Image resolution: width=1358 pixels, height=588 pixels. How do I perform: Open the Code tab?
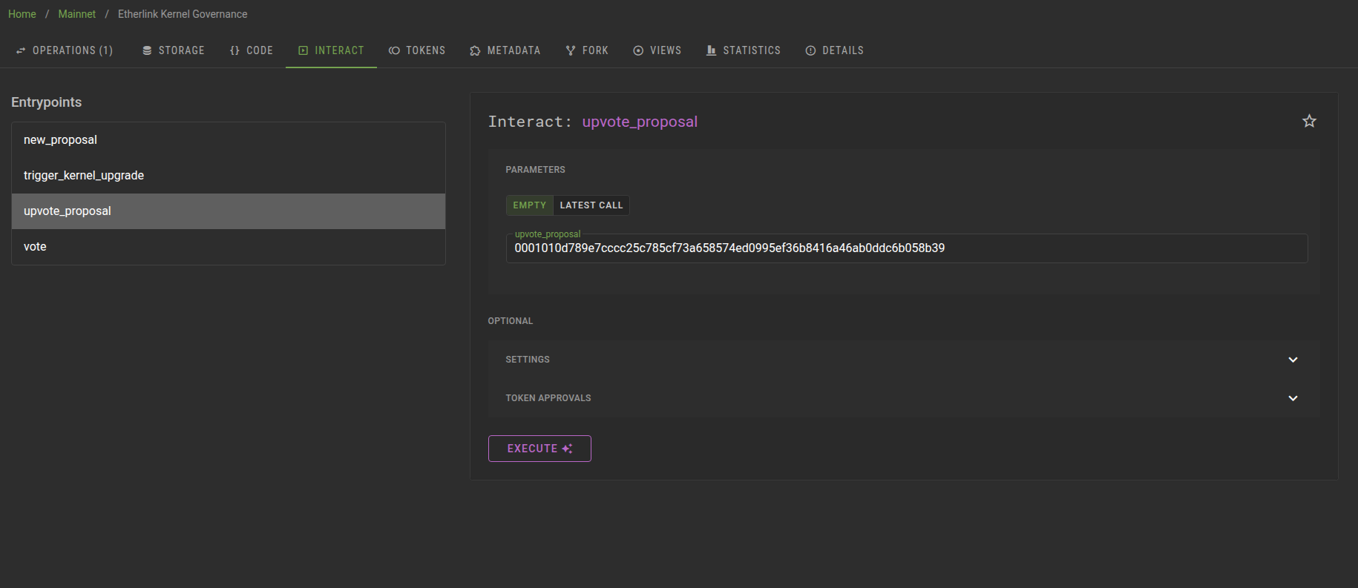[252, 50]
